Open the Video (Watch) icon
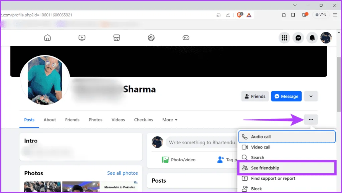 tap(82, 38)
